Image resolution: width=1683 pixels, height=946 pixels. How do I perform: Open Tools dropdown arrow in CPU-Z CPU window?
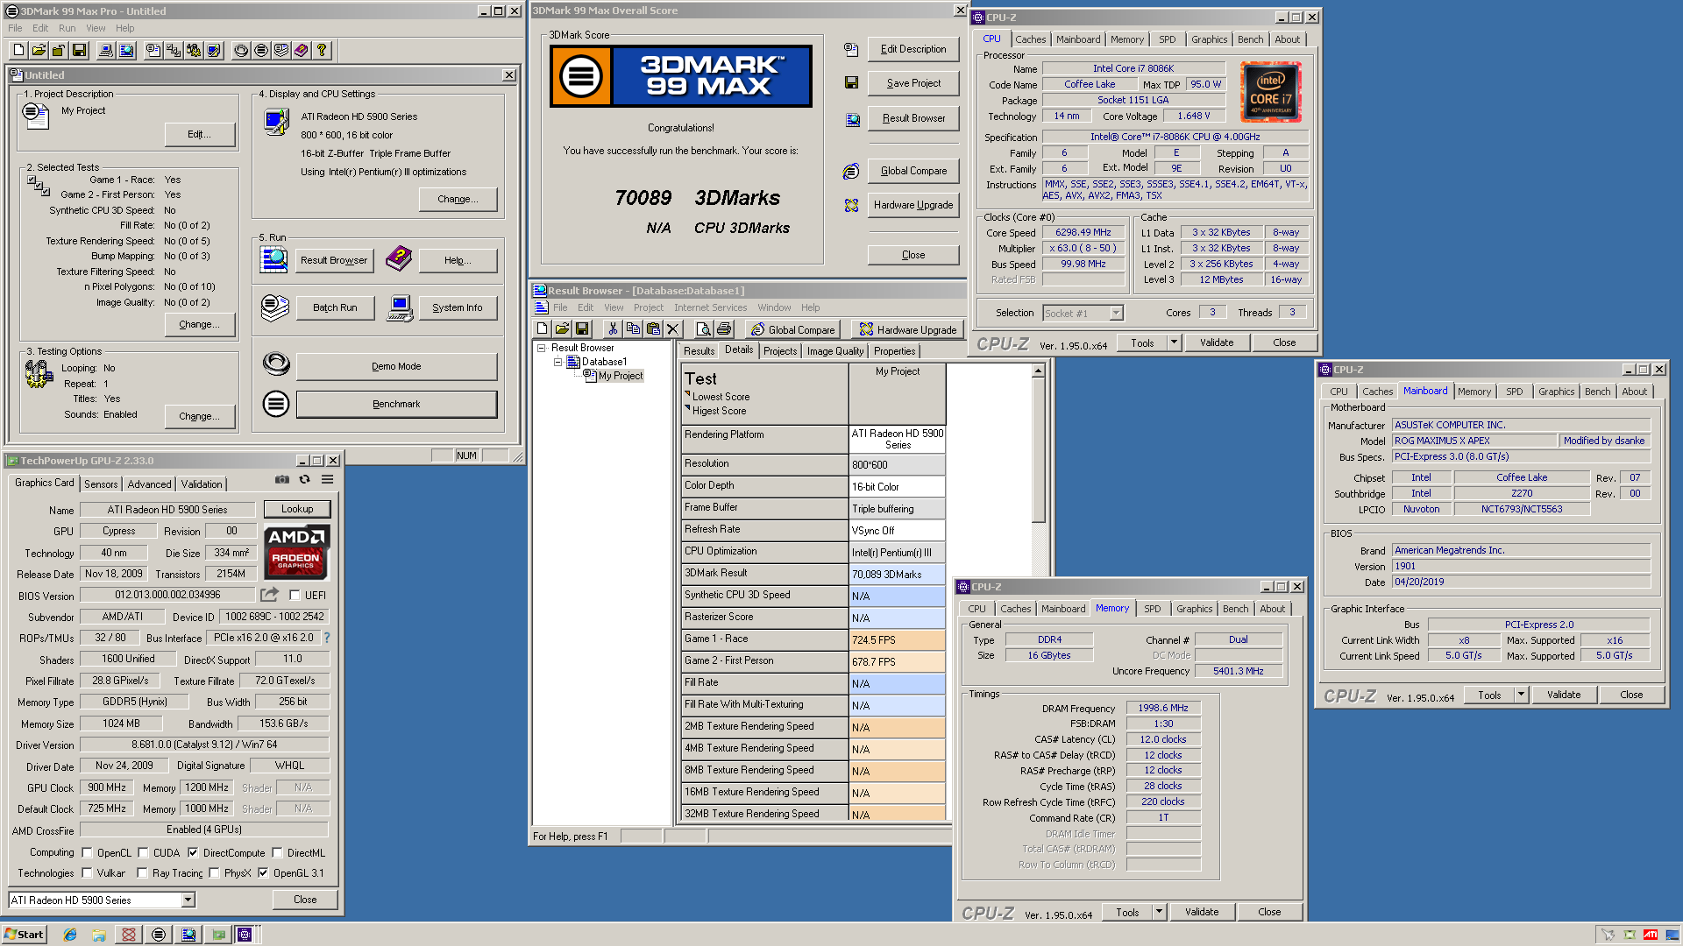click(x=1174, y=342)
